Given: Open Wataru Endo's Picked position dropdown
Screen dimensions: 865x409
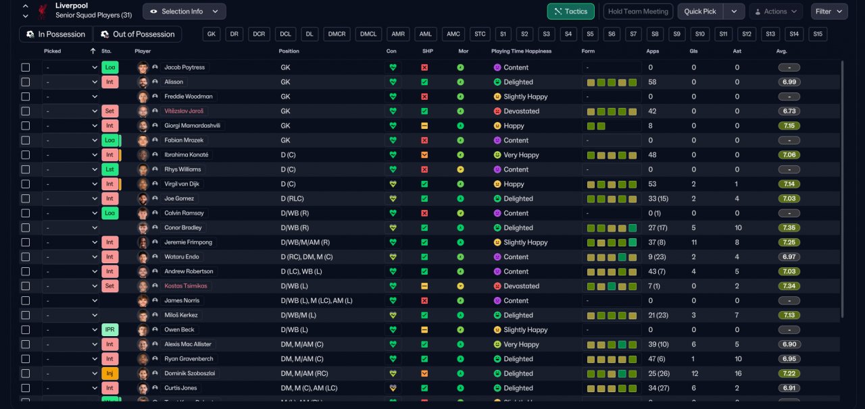Looking at the screenshot, I should coord(71,257).
